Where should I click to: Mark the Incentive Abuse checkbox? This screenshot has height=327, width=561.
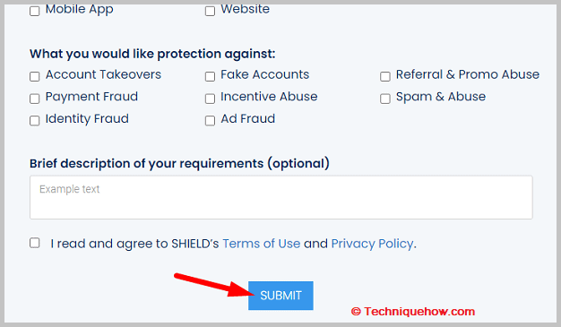tap(210, 99)
